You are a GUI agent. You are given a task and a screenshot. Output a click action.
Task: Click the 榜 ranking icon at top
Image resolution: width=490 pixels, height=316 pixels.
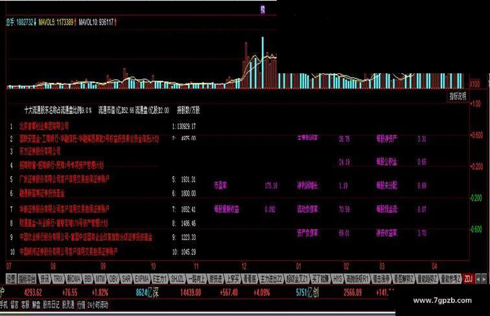(262, 10)
